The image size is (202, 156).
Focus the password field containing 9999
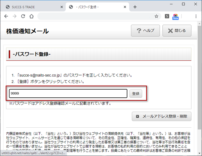click(x=68, y=94)
